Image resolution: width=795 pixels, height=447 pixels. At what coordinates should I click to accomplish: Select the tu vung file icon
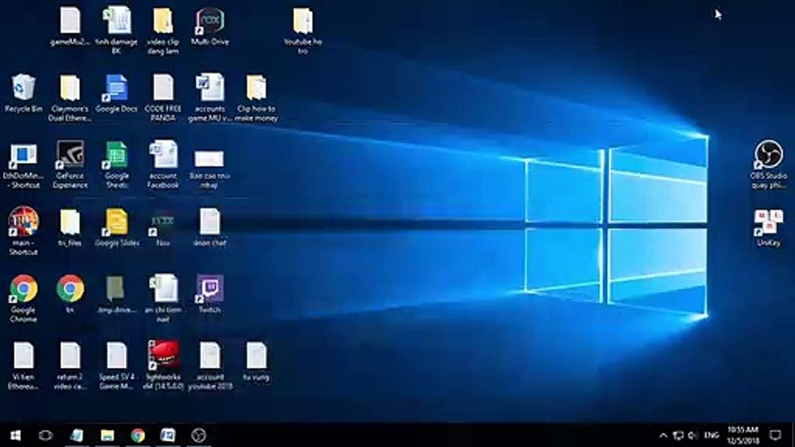pyautogui.click(x=257, y=356)
